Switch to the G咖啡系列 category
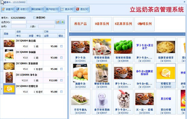187x119 pixels. coord(144,24)
